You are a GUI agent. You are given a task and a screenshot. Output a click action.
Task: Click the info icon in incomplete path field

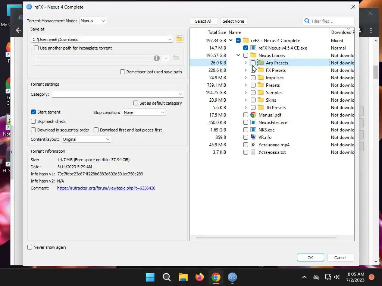157,58
